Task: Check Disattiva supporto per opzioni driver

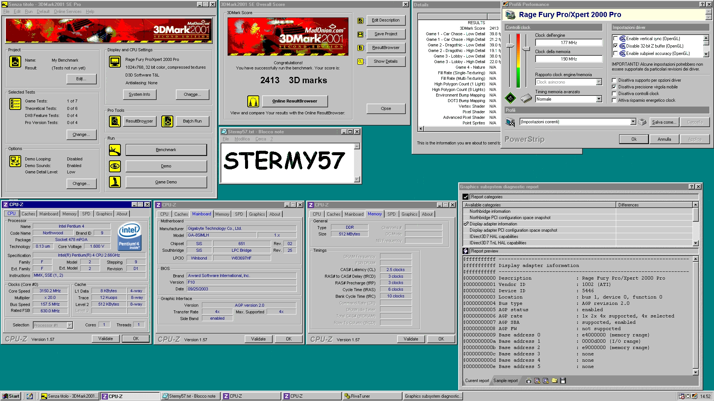Action: [x=614, y=80]
